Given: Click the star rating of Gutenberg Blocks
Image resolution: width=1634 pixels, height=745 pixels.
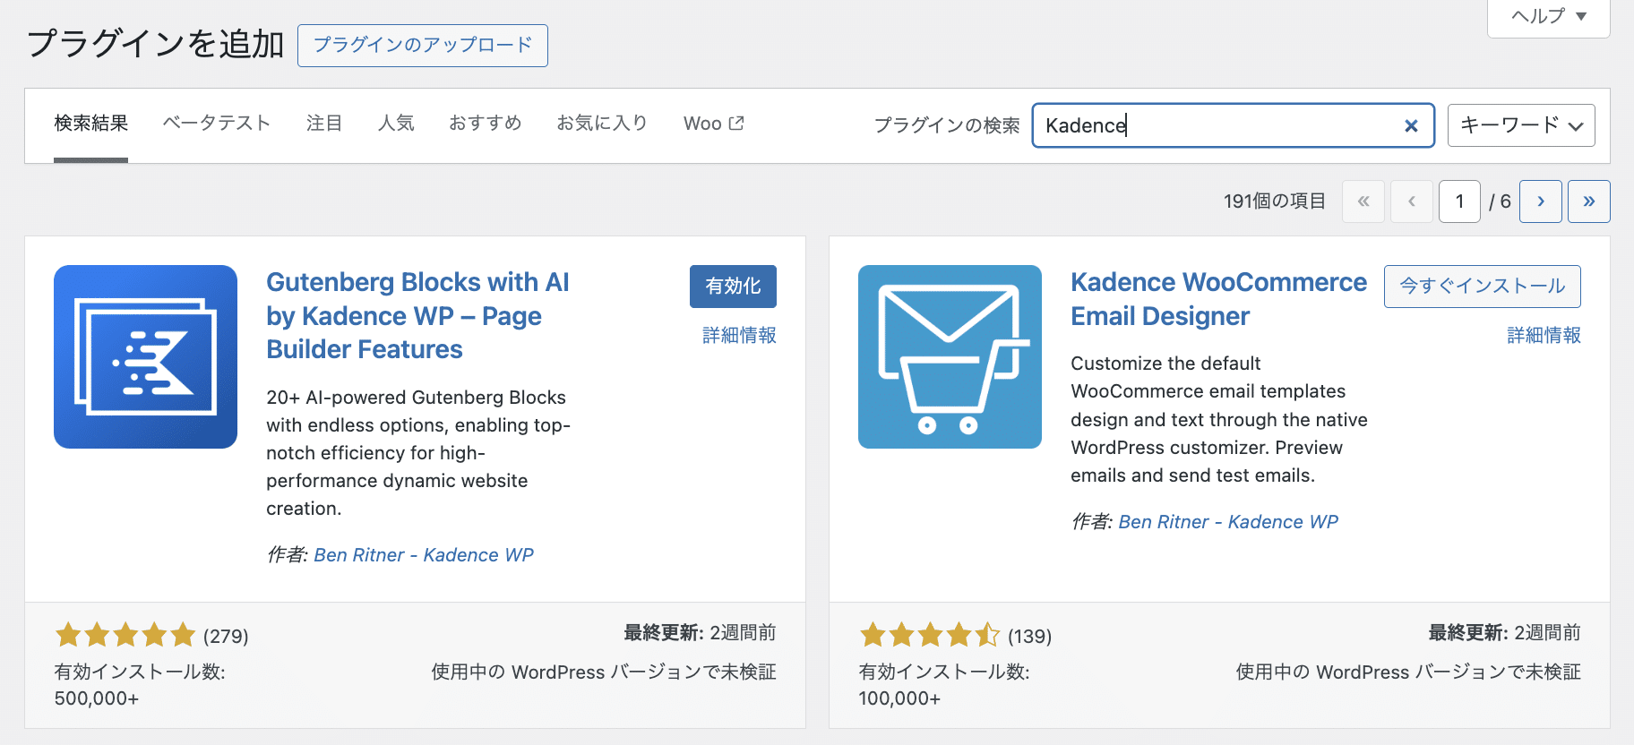Looking at the screenshot, I should [125, 636].
